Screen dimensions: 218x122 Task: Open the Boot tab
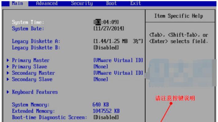(111, 3)
